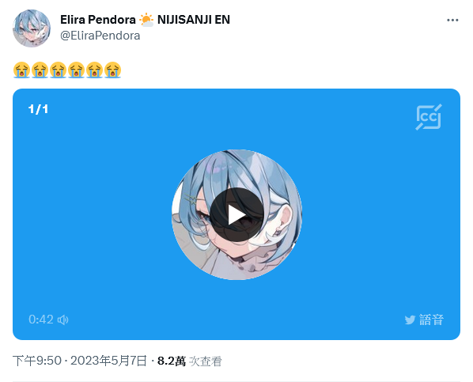Click the first crying emoji in the tweet

[x=21, y=70]
